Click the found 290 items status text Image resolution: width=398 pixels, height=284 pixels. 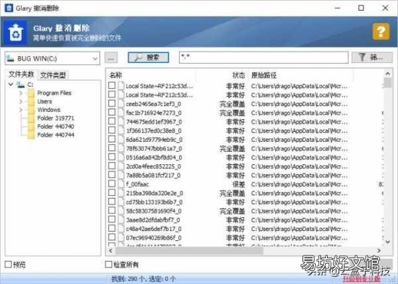pos(143,279)
